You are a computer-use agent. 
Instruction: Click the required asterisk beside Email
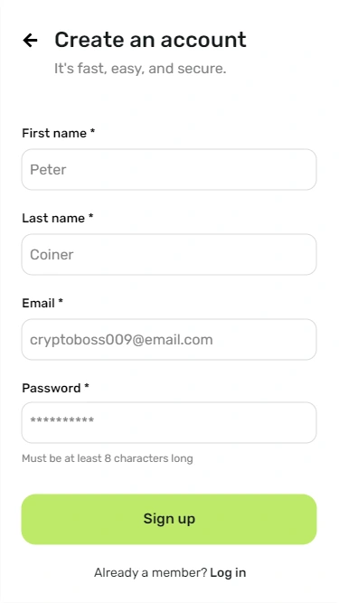click(x=61, y=301)
